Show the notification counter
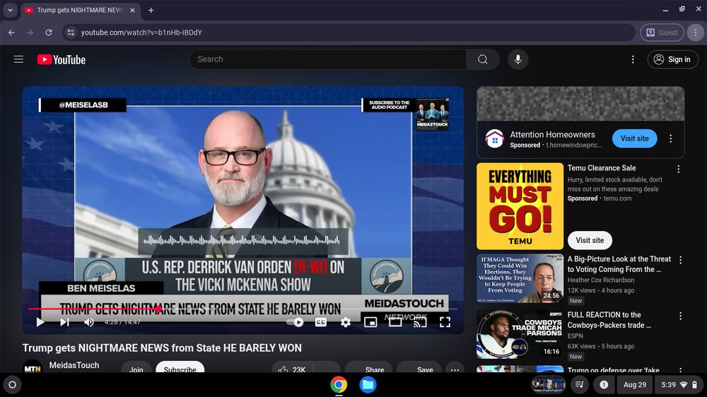Image resolution: width=707 pixels, height=397 pixels. tap(604, 385)
